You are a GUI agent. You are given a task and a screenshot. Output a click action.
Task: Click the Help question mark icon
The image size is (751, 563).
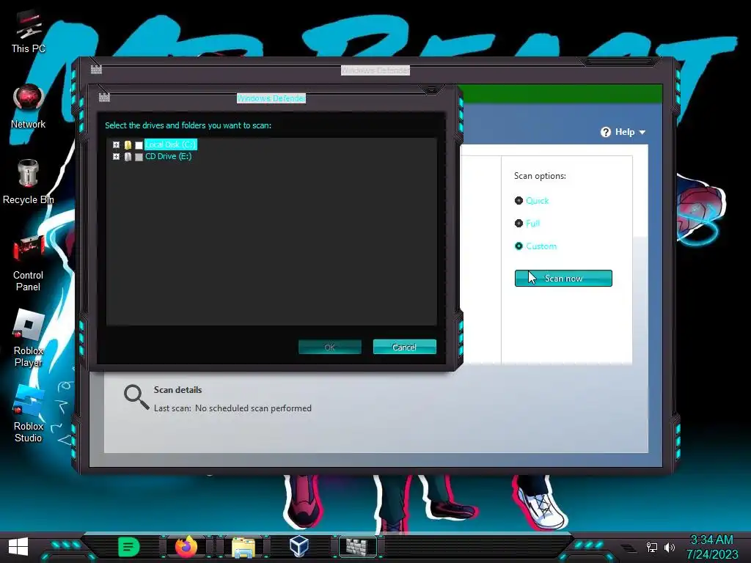pyautogui.click(x=606, y=132)
